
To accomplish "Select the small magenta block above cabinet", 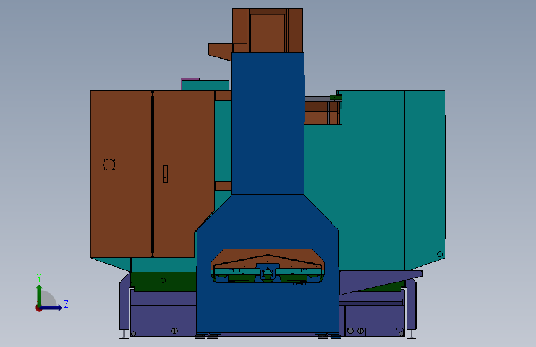I will click(190, 80).
